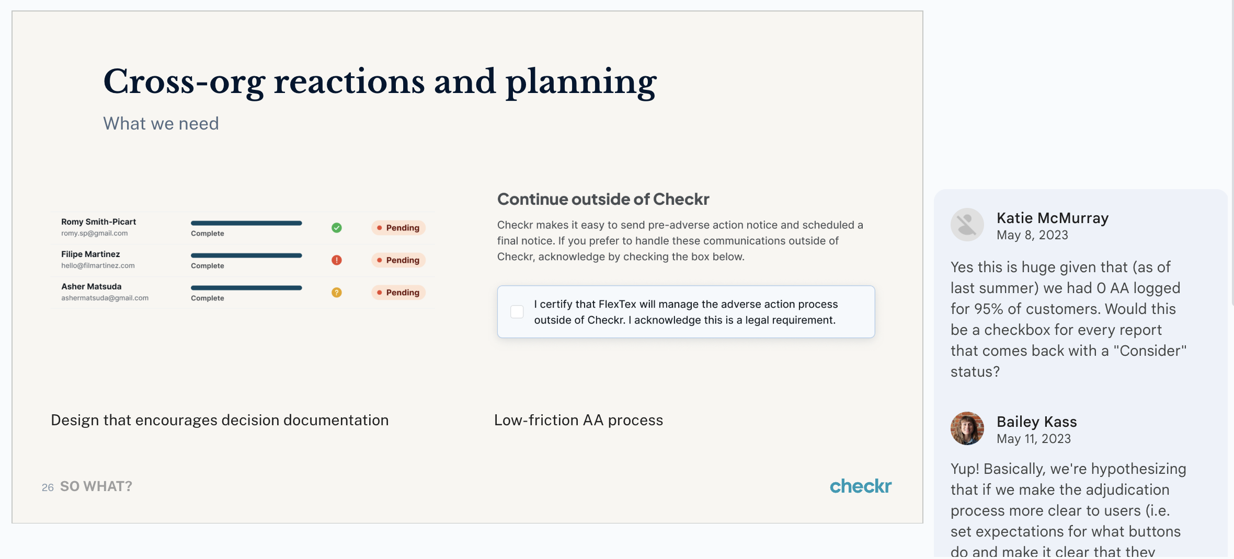Click the "Continue outside of Checkr" heading

[x=603, y=199]
